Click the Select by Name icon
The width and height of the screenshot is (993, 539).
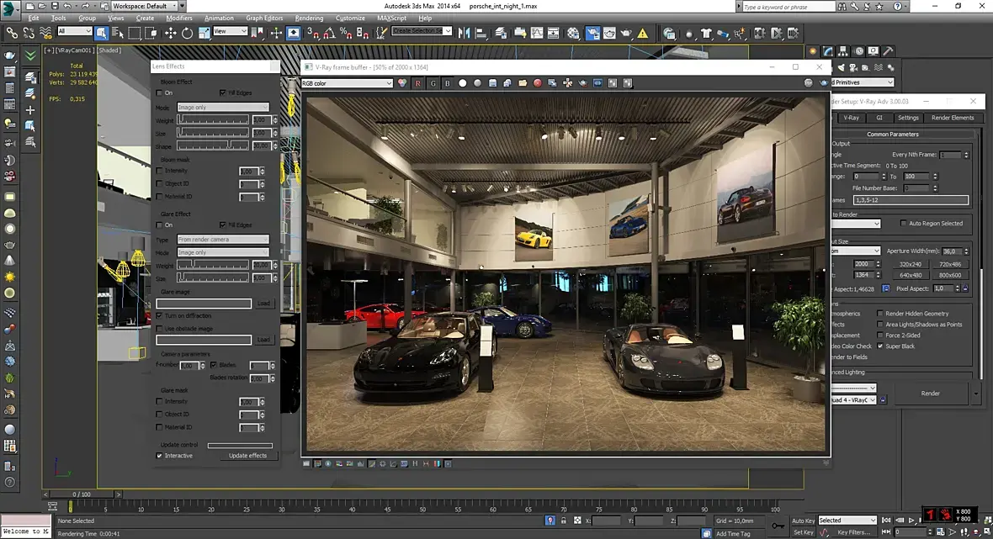pyautogui.click(x=117, y=34)
